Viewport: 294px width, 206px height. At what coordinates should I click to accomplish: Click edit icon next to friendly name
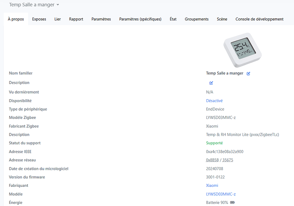tap(248, 74)
